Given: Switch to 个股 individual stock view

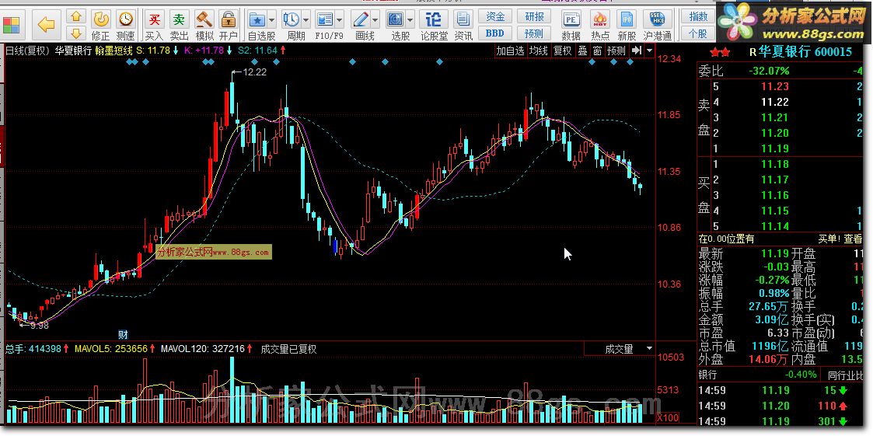Looking at the screenshot, I should [698, 33].
